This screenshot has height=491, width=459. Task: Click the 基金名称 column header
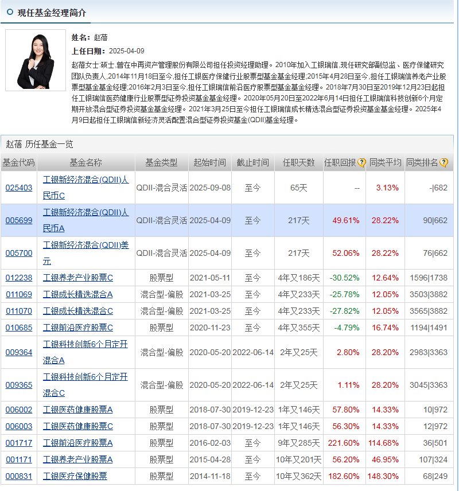86,162
